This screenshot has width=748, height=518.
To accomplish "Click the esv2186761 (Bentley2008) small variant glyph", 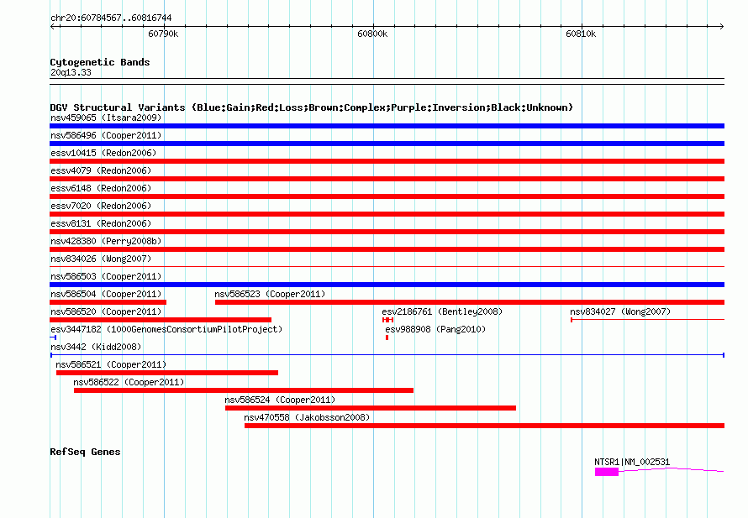I will [x=387, y=320].
